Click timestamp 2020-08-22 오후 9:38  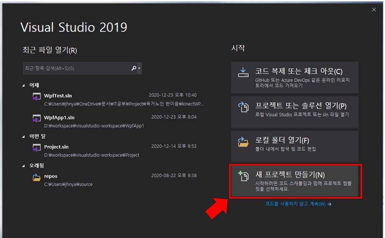pos(174,175)
